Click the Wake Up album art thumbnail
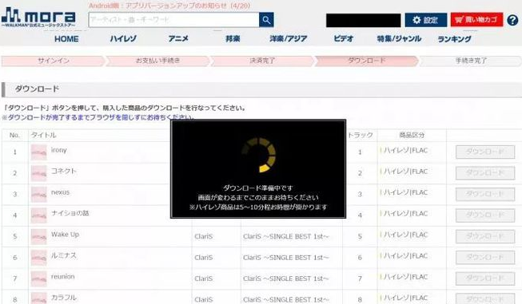The width and height of the screenshot is (522, 304). tap(39, 236)
